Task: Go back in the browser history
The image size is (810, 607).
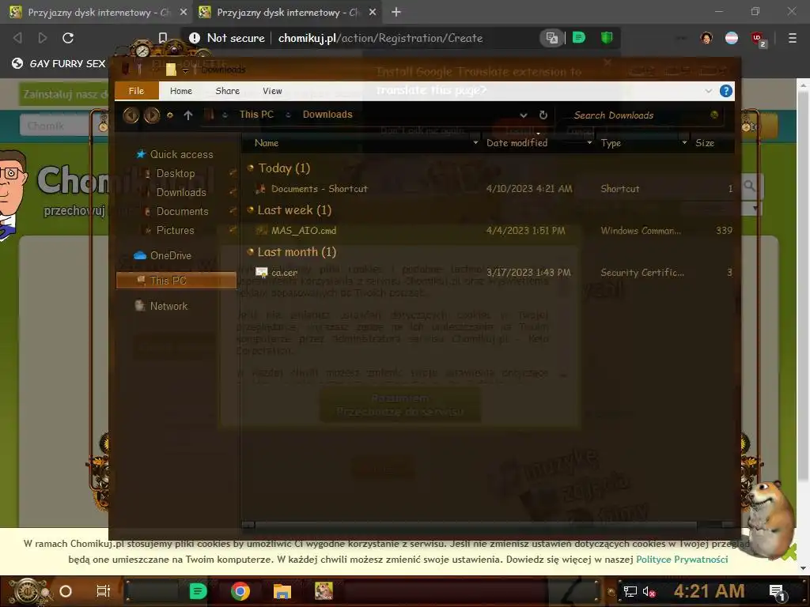Action: [x=17, y=38]
